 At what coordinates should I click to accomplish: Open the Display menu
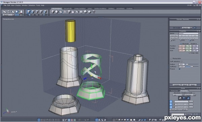[18, 5]
